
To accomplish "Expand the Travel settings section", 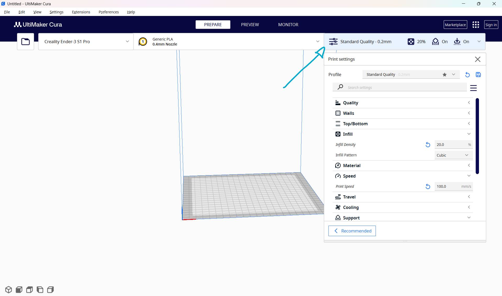I will (x=403, y=197).
